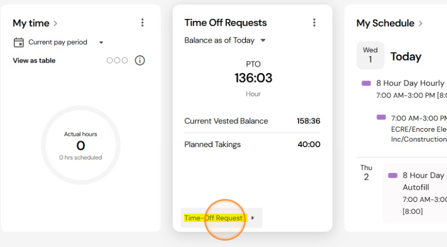Select second pagination dot in My time
Image resolution: width=447 pixels, height=247 pixels.
[x=117, y=60]
